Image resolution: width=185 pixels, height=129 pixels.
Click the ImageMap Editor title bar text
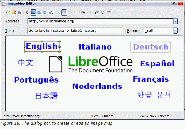pos(22,4)
